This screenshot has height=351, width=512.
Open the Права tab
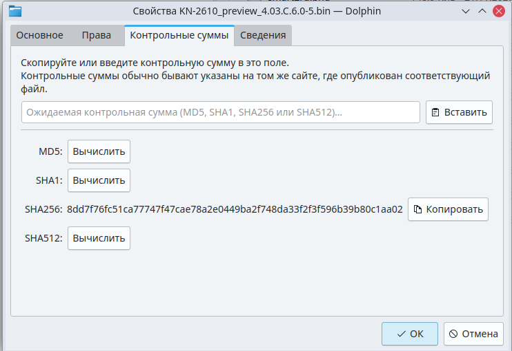96,36
